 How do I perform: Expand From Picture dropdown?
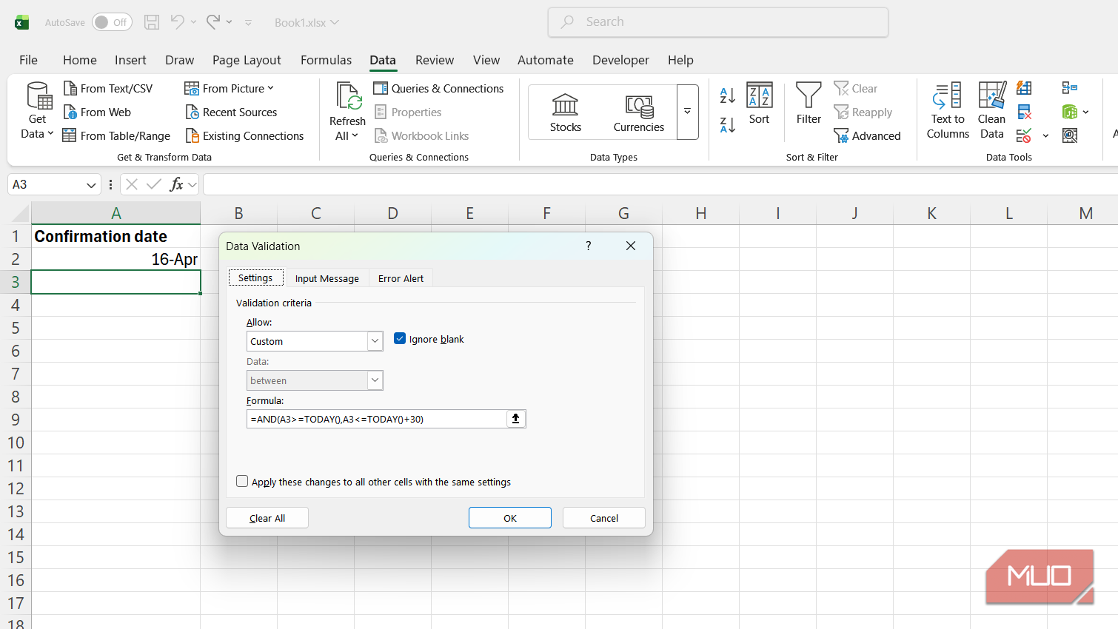tap(270, 88)
